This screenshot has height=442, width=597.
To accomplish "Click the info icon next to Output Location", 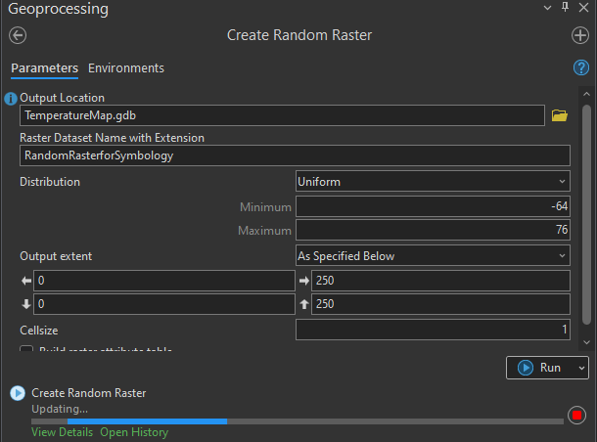I will [11, 99].
